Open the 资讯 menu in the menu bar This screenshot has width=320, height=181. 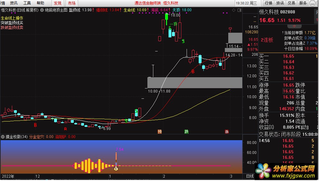pos(14,3)
